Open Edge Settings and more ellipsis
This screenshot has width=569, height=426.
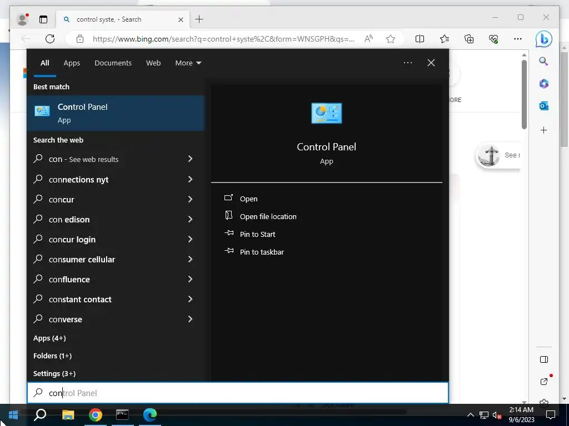518,39
